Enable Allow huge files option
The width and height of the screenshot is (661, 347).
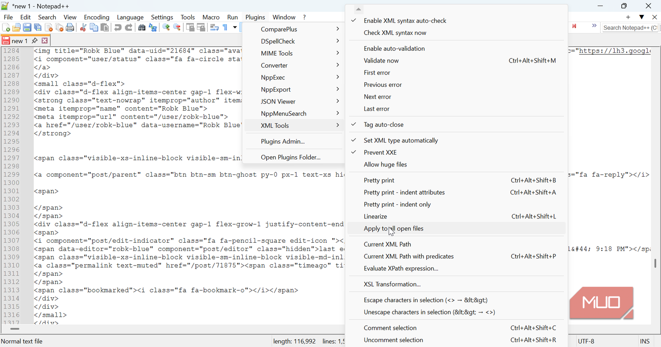click(457, 164)
